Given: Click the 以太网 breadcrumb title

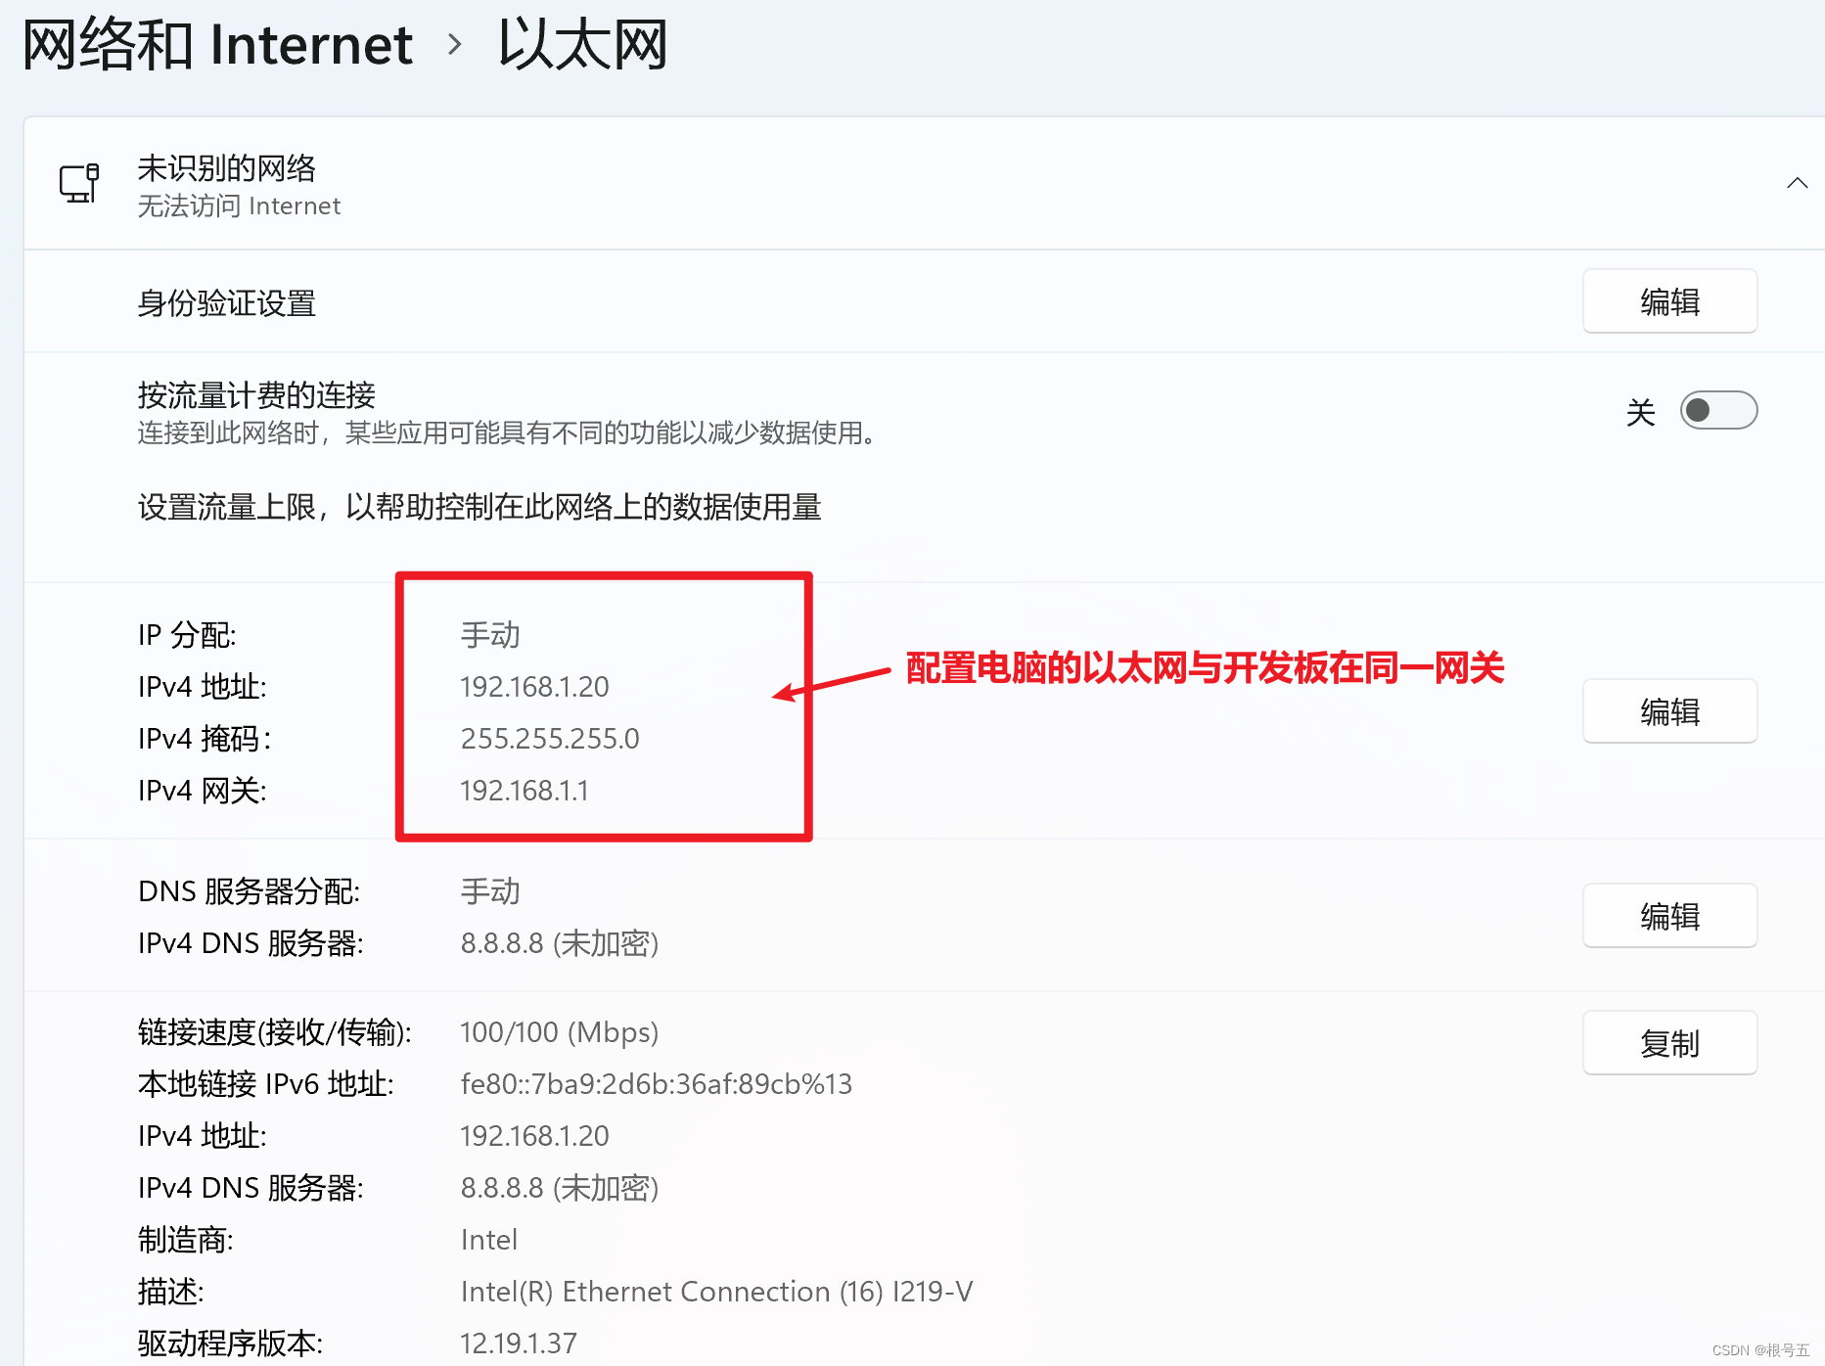Looking at the screenshot, I should (583, 44).
